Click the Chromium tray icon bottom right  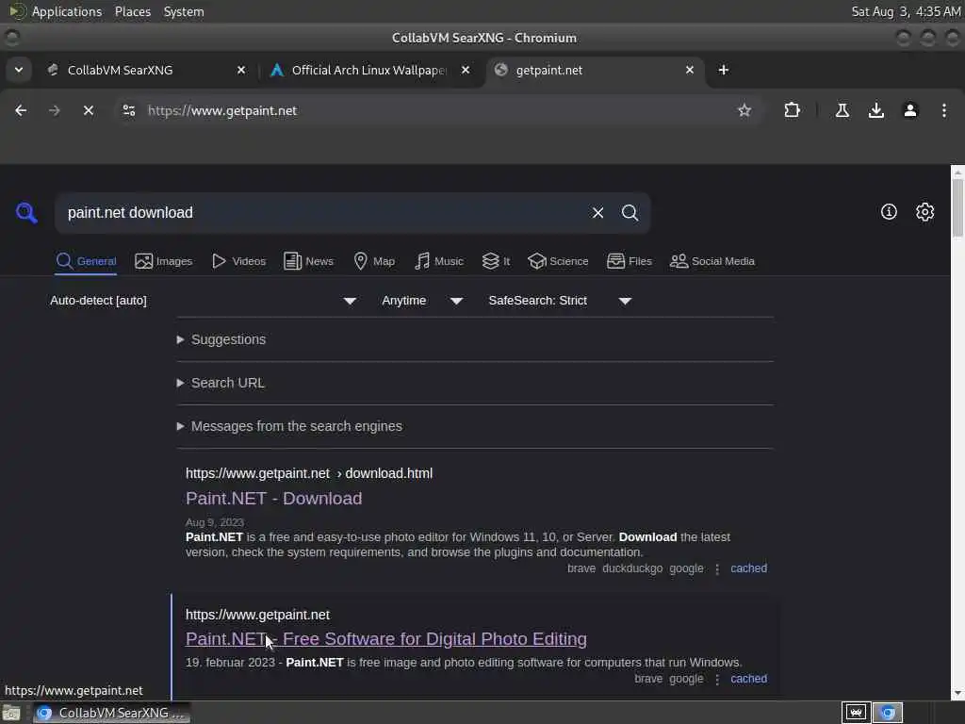point(888,713)
